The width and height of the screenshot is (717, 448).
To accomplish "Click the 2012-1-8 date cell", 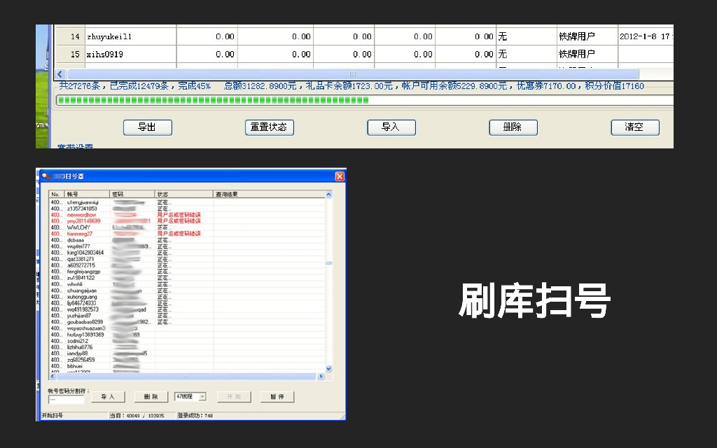I will coord(645,36).
